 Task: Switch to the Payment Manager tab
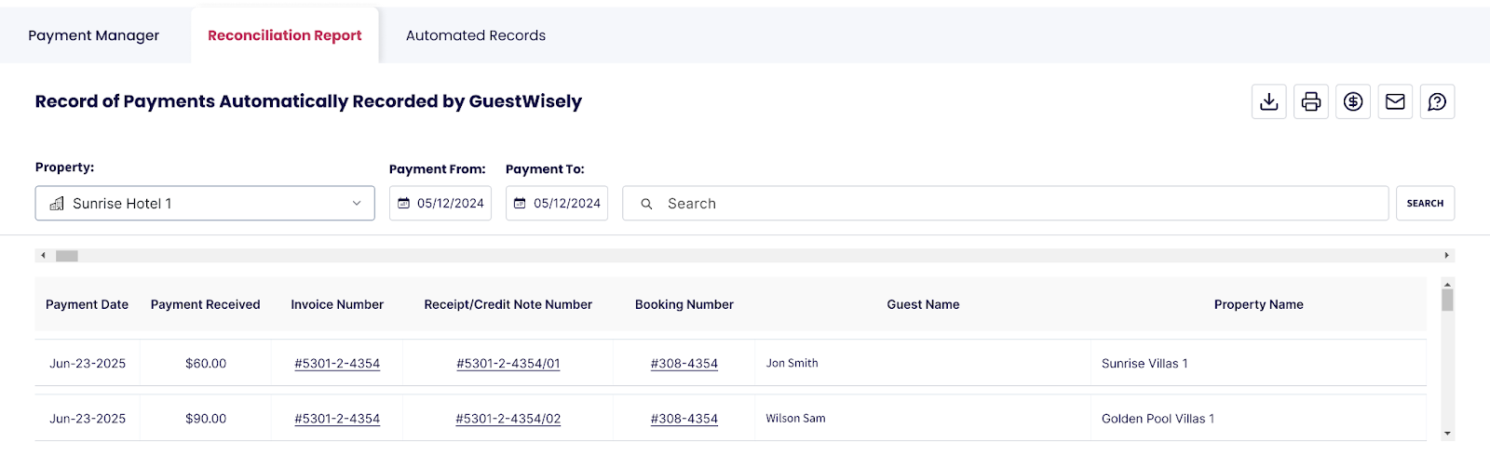point(93,35)
